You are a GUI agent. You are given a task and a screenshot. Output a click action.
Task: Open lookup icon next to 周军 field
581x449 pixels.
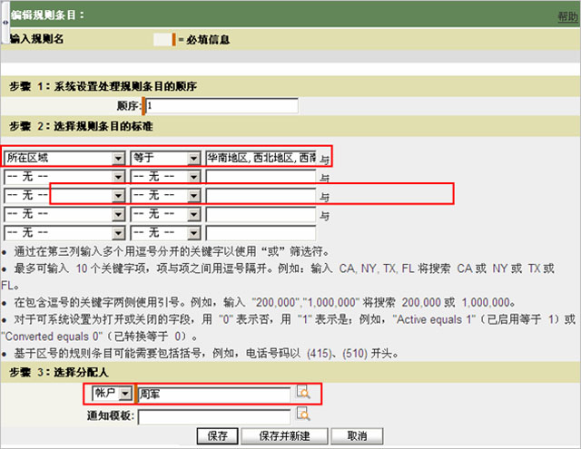tap(303, 394)
